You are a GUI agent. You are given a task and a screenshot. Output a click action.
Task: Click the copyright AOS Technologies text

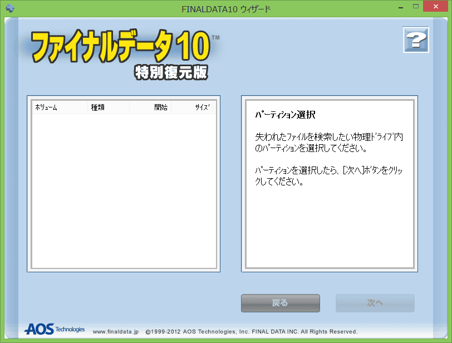pyautogui.click(x=252, y=332)
